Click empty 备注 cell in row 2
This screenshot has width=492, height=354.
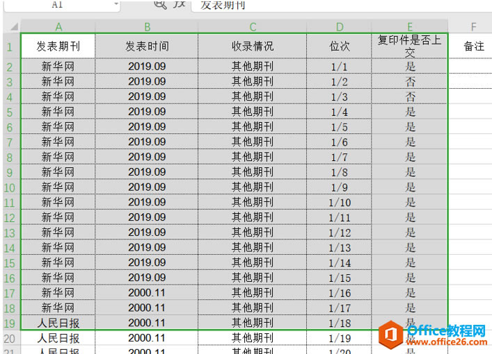point(470,66)
